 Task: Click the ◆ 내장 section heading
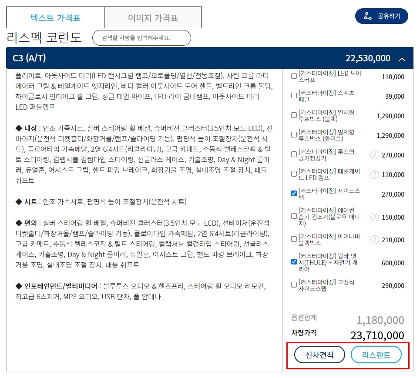(x=26, y=128)
